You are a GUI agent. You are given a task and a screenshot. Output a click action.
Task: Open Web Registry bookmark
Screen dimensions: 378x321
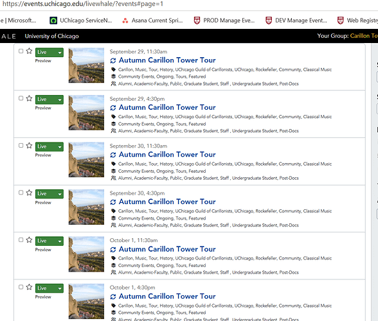click(x=357, y=21)
